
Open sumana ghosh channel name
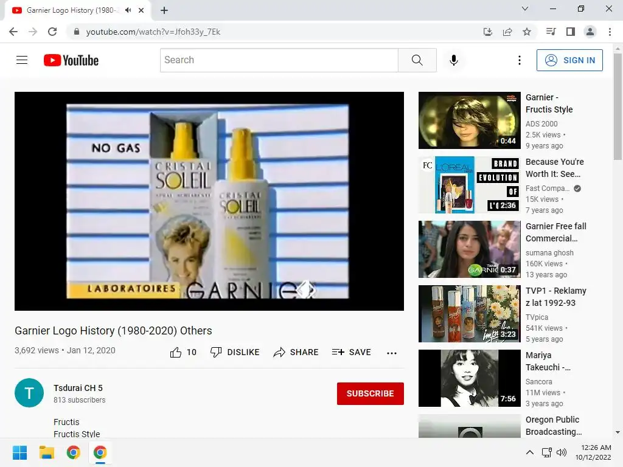click(x=549, y=253)
